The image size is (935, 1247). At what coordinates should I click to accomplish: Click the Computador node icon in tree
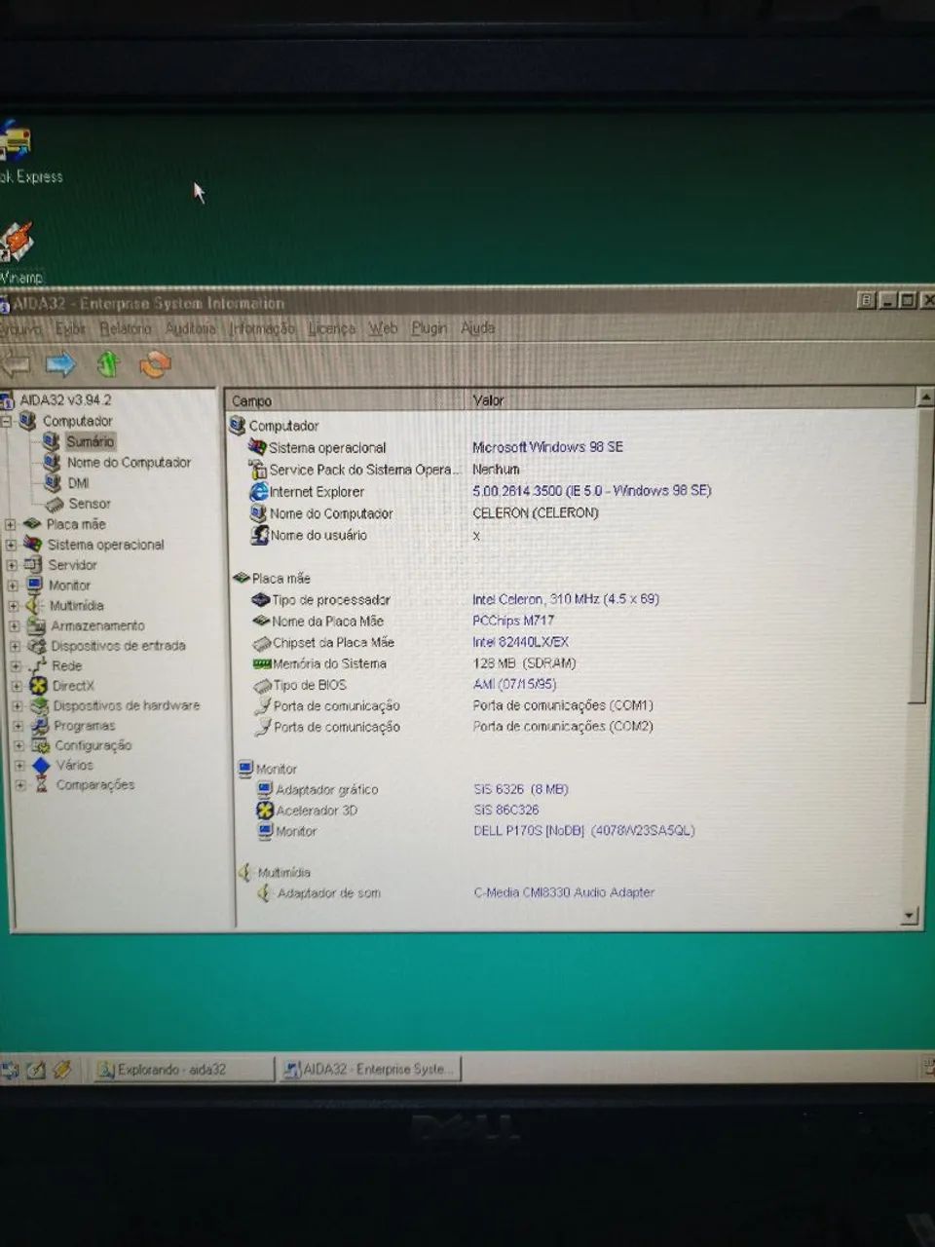tap(28, 421)
